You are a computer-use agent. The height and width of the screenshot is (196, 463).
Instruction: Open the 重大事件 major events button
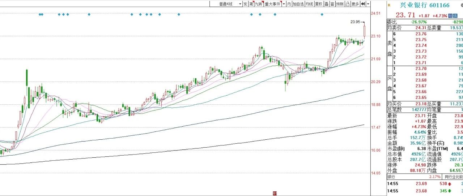point(272,4)
